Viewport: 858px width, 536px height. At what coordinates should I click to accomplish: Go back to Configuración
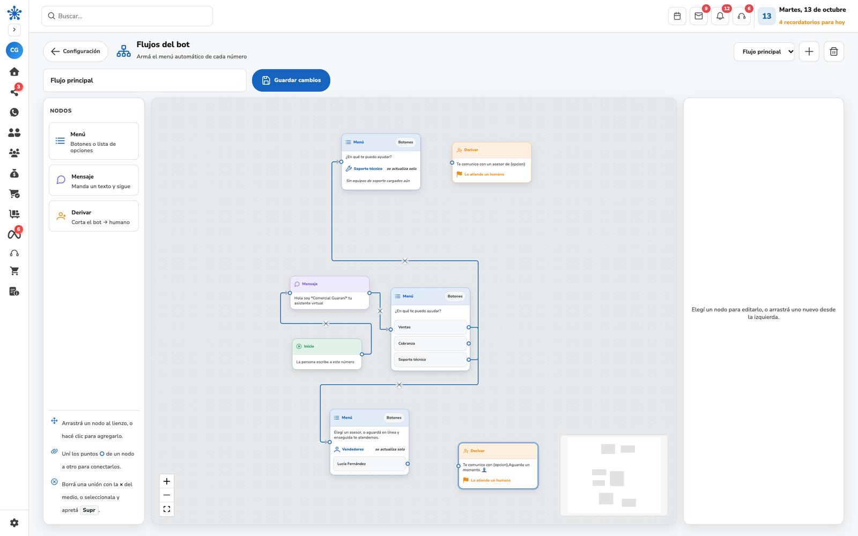[76, 51]
